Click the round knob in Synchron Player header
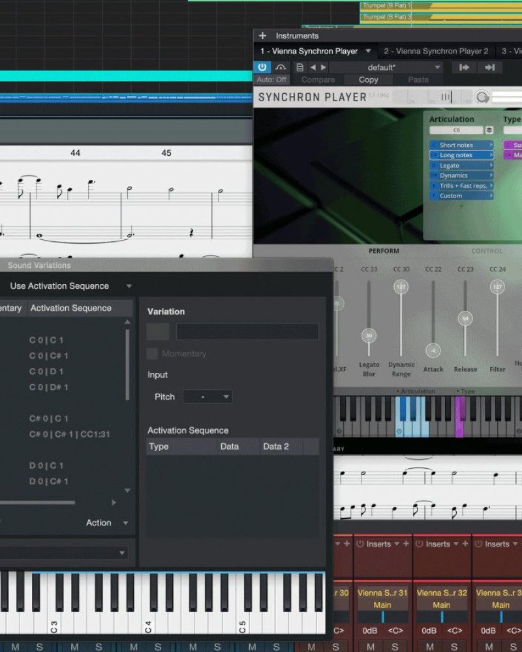Image resolution: width=522 pixels, height=652 pixels. point(482,97)
